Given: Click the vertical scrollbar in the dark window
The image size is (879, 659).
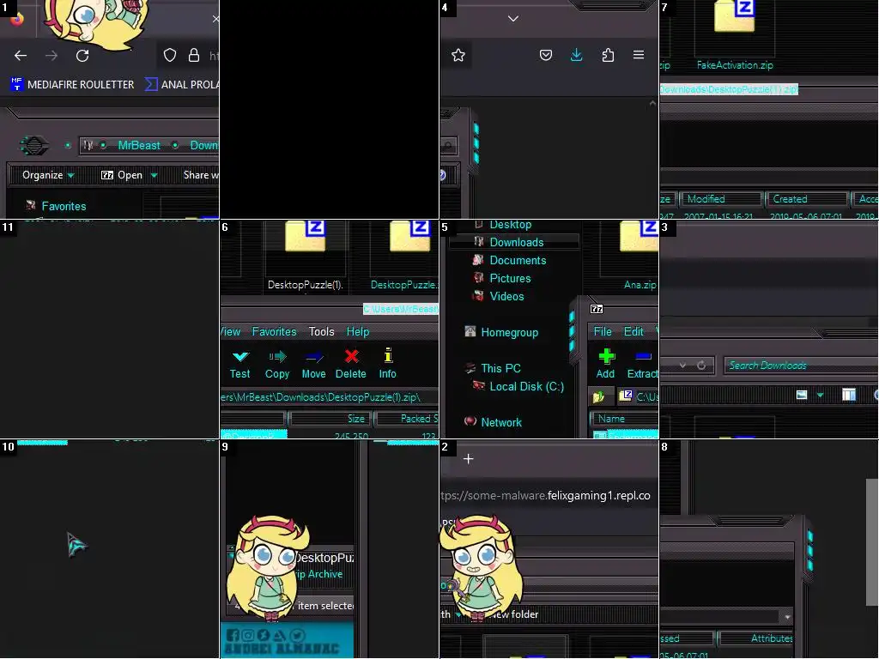Looking at the screenshot, I should [x=872, y=542].
